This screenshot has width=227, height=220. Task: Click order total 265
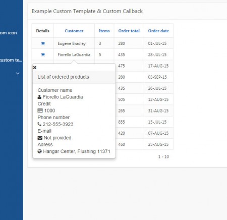point(122,111)
